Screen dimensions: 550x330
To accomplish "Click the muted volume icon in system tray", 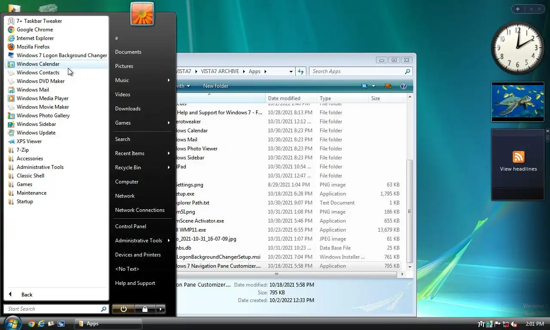I will [x=514, y=324].
